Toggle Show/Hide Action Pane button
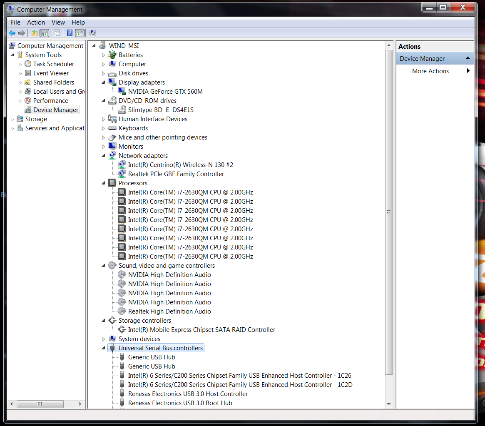 pos(80,33)
